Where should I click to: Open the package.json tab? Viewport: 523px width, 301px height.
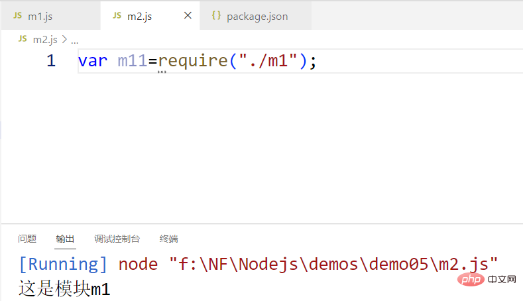pyautogui.click(x=255, y=16)
